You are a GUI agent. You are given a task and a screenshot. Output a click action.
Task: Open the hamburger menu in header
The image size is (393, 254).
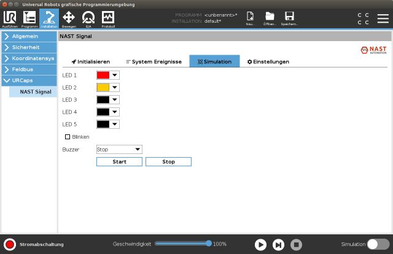pyautogui.click(x=383, y=18)
